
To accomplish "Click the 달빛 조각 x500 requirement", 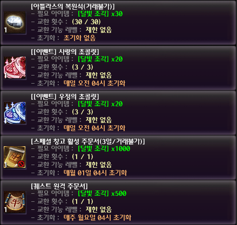I will (102, 193).
